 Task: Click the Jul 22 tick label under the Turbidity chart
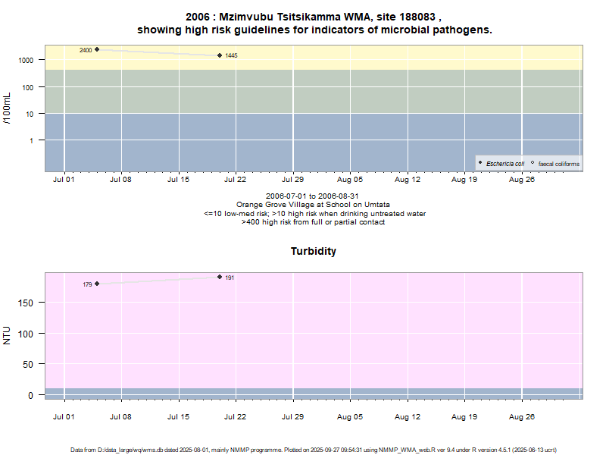(236, 417)
